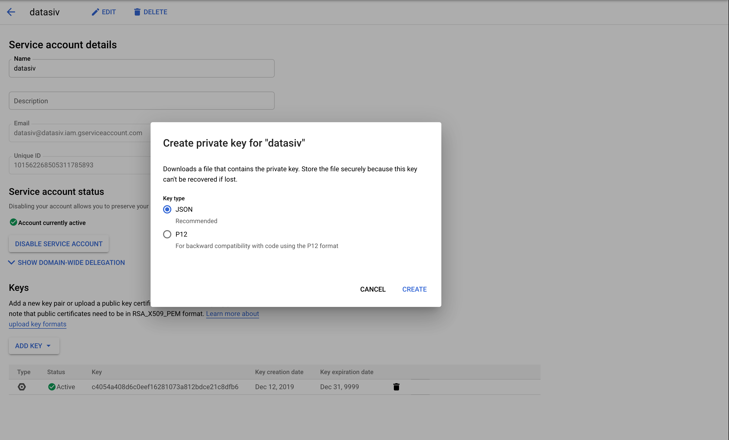Screen dimensions: 729x440
Task: Click the Email field value
Action: [78, 133]
